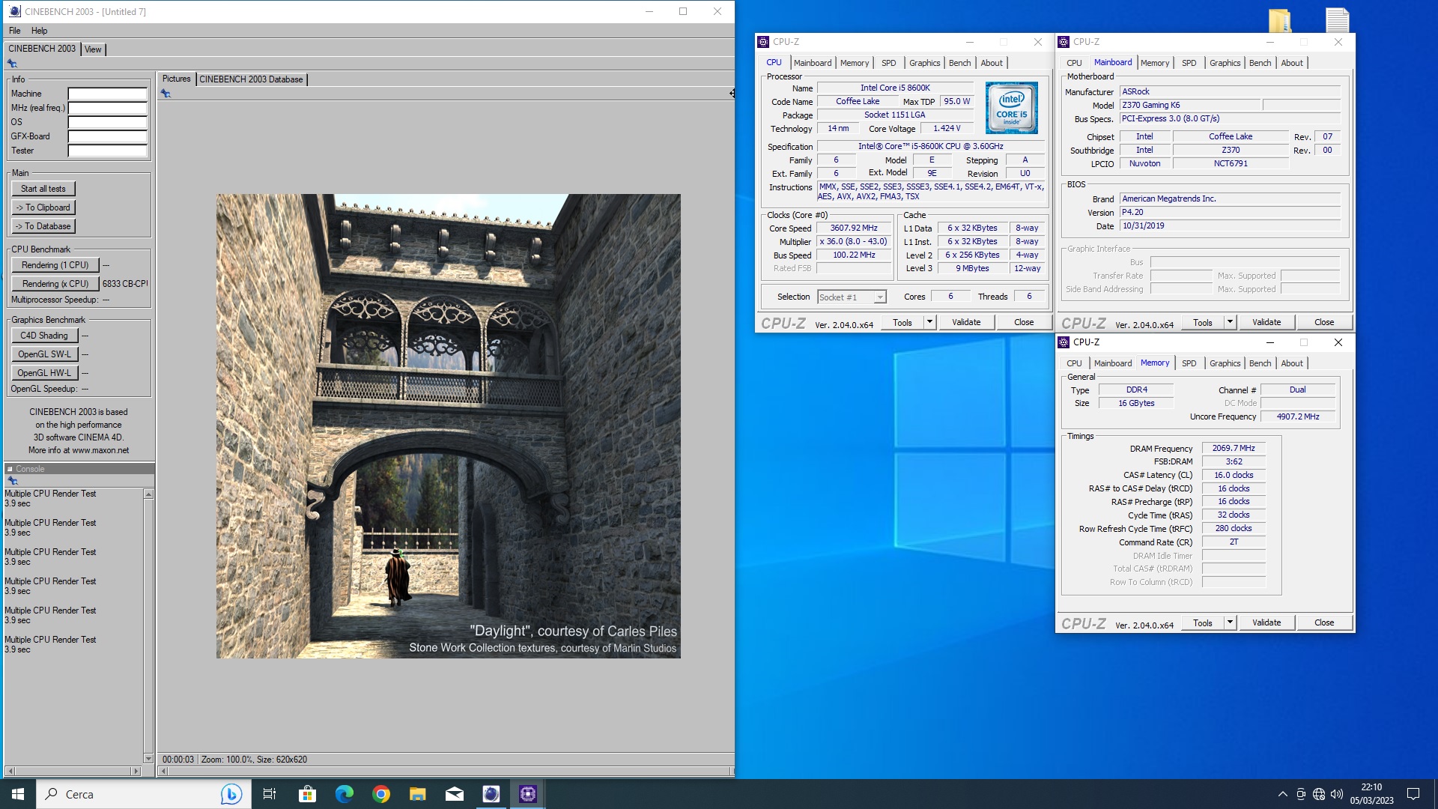
Task: Open the Mail app from the taskbar
Action: pyautogui.click(x=455, y=794)
